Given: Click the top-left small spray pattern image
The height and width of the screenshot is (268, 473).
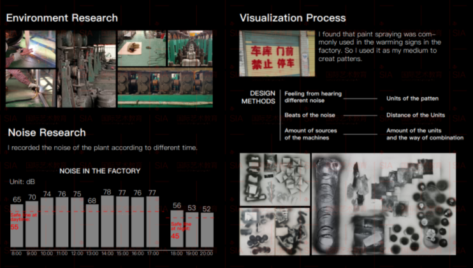Looking at the screenshot, I should coord(274,179).
